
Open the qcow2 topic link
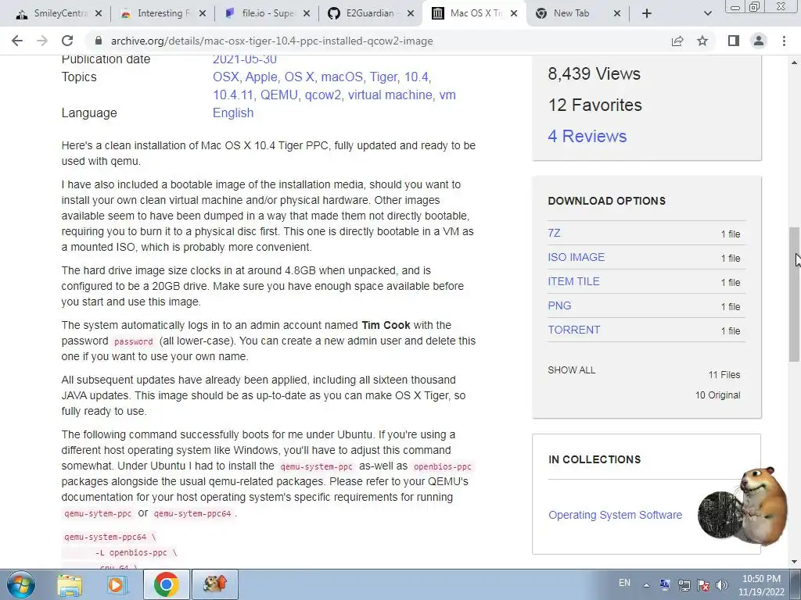coord(323,95)
